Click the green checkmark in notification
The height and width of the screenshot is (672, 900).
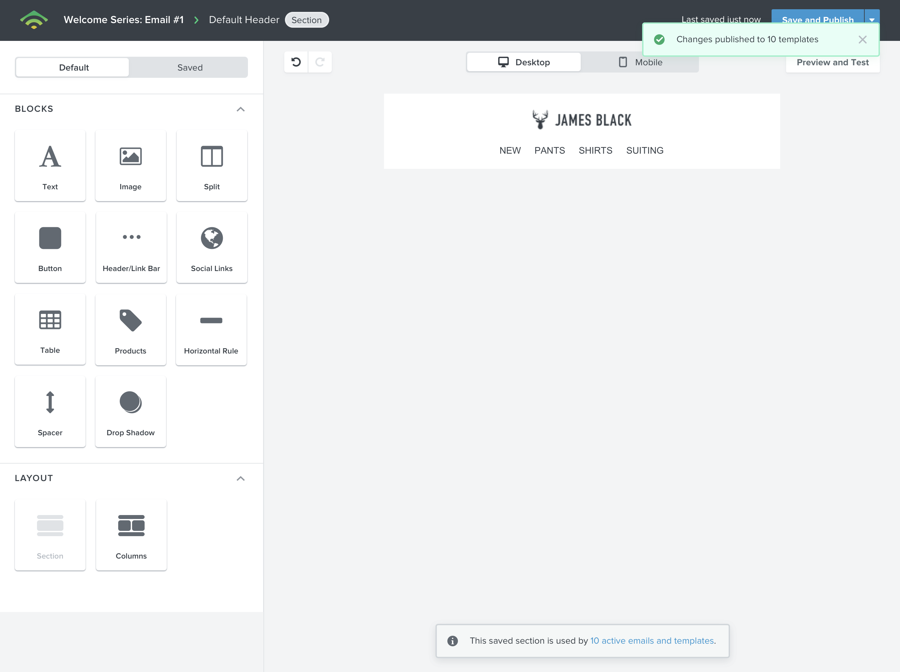pos(659,40)
